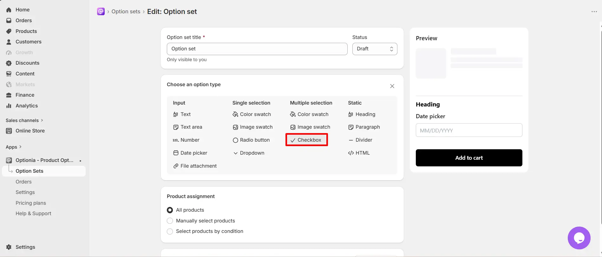The width and height of the screenshot is (602, 257).
Task: Choose Image swatch under Single selection
Action: 253,127
